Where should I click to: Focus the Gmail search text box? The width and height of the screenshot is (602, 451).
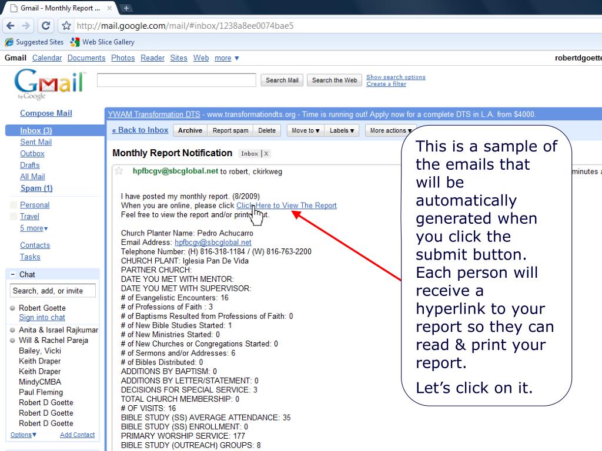click(176, 80)
